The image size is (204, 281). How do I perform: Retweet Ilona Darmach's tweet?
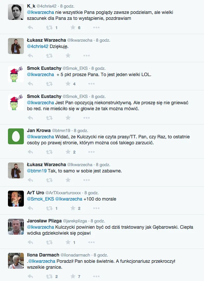pyautogui.click(x=49, y=276)
